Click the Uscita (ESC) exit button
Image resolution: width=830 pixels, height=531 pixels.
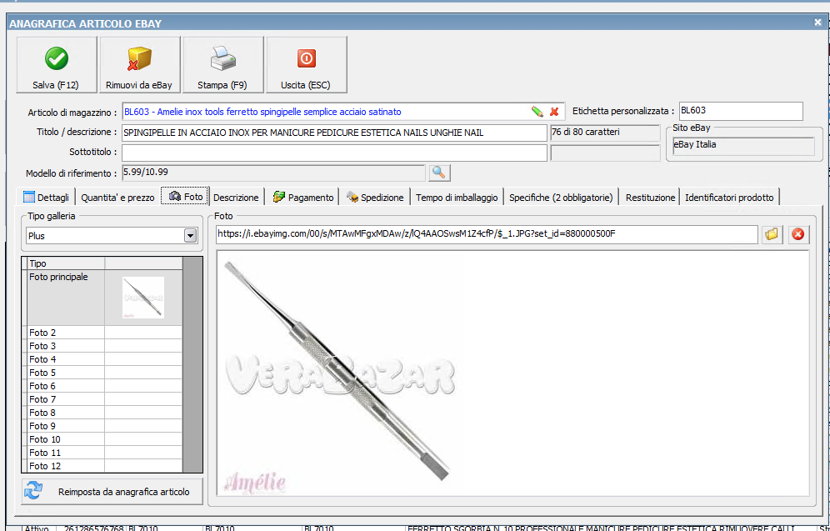(x=307, y=64)
